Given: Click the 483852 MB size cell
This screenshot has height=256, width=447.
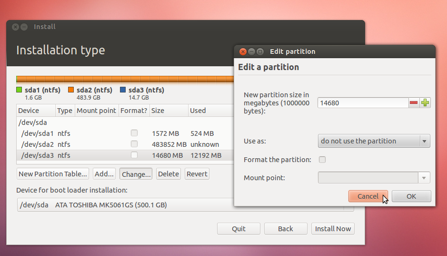Looking at the screenshot, I should (169, 144).
